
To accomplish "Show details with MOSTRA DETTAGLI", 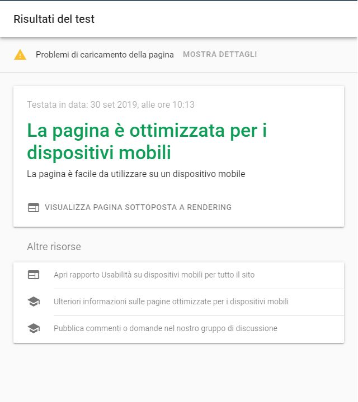I will tap(220, 54).
